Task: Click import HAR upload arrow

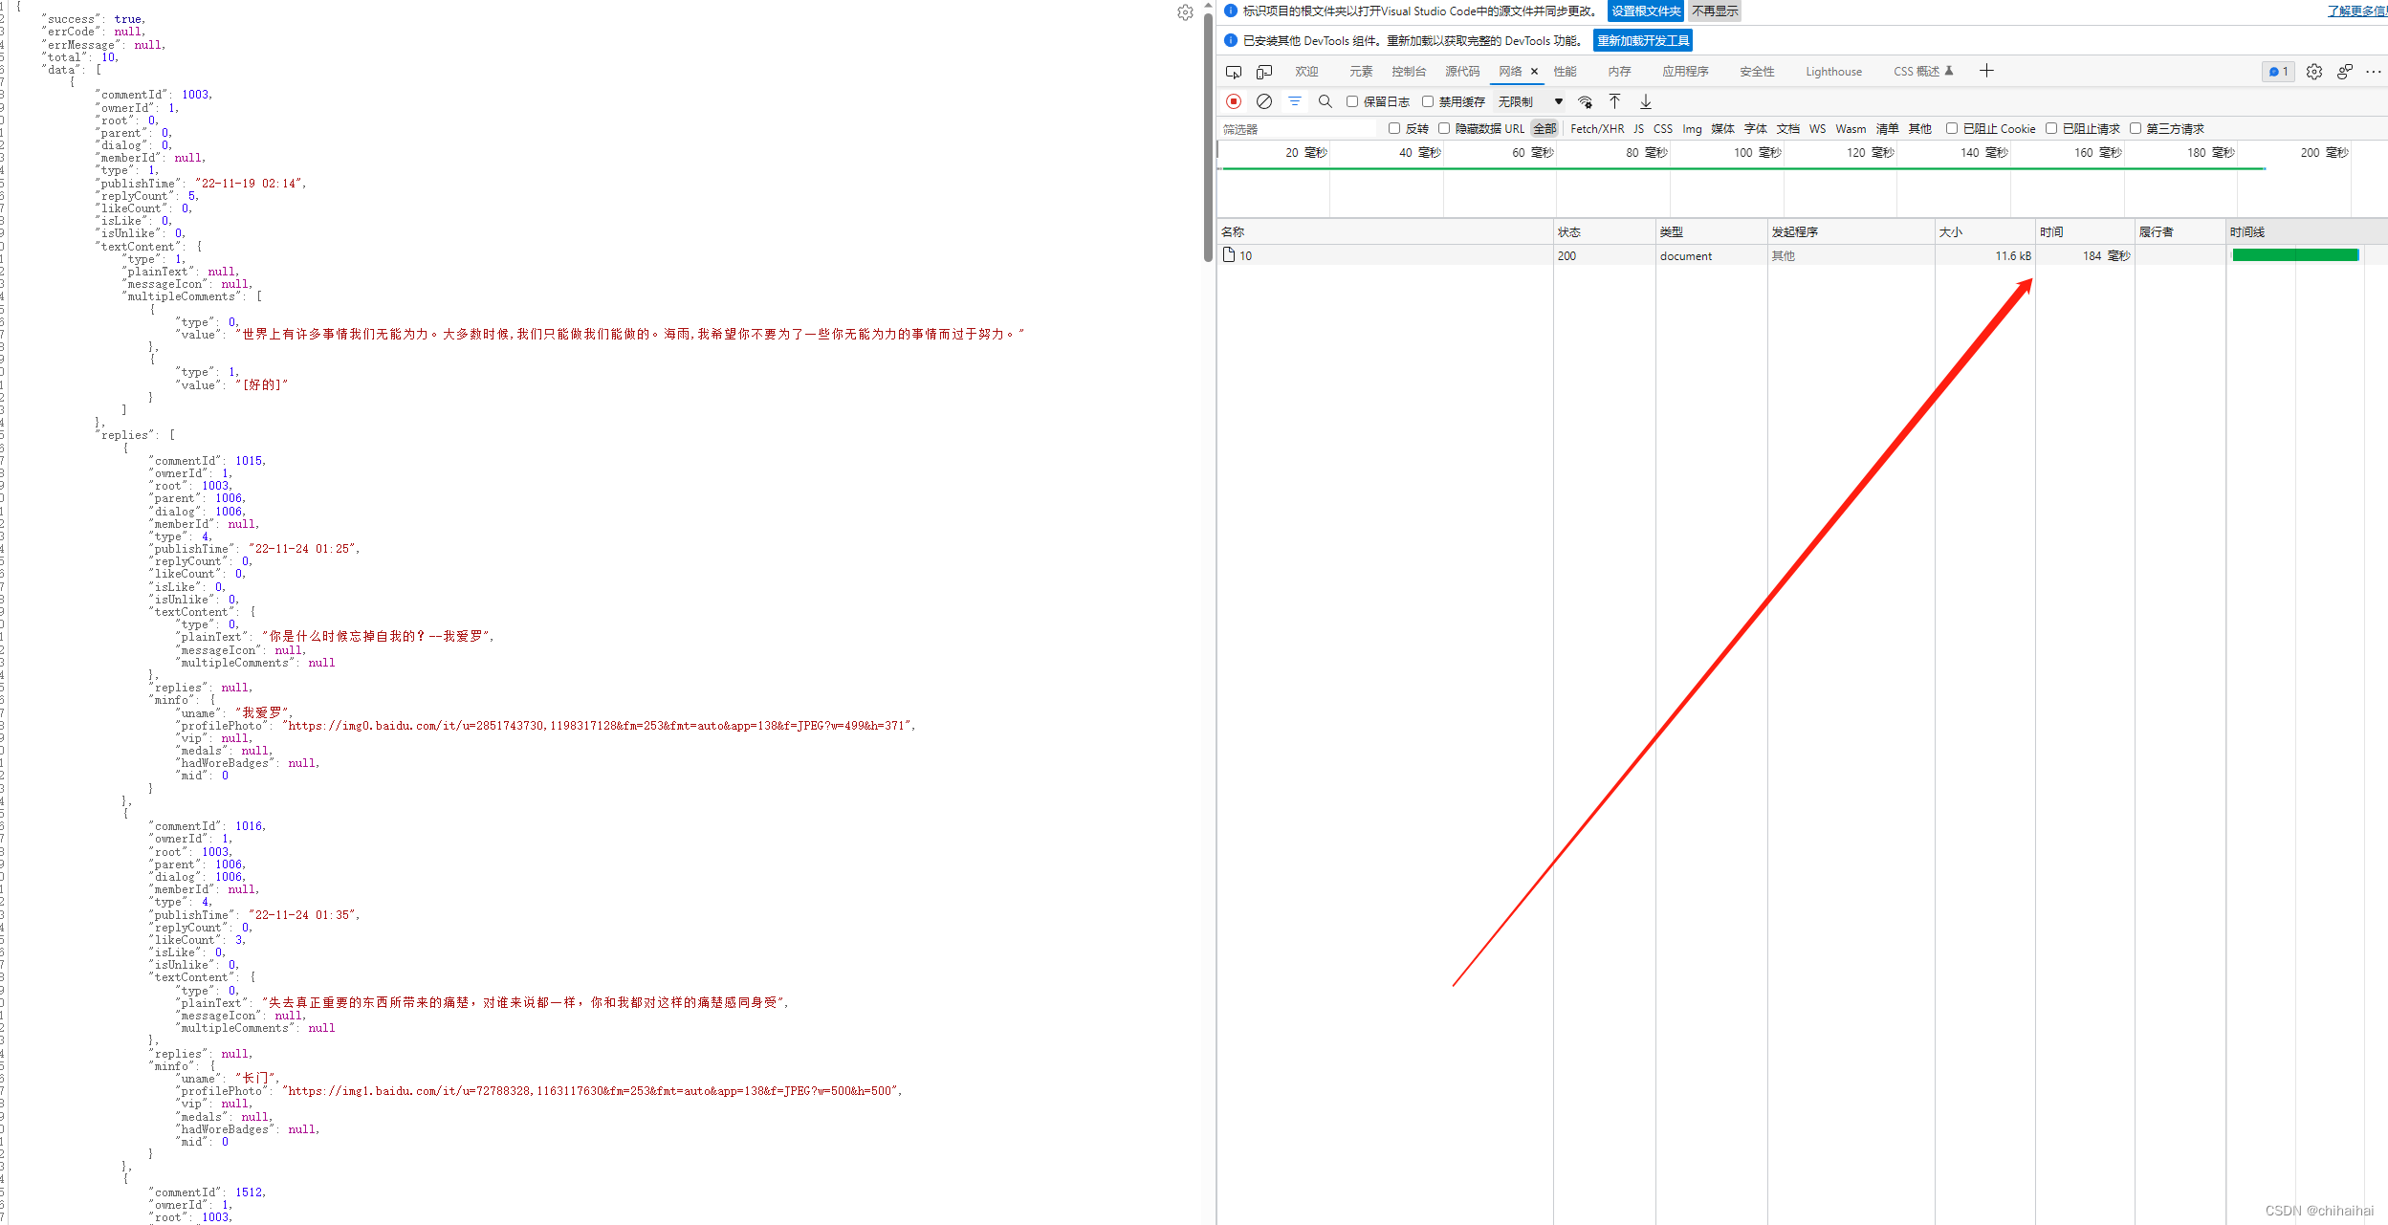Action: tap(1614, 101)
